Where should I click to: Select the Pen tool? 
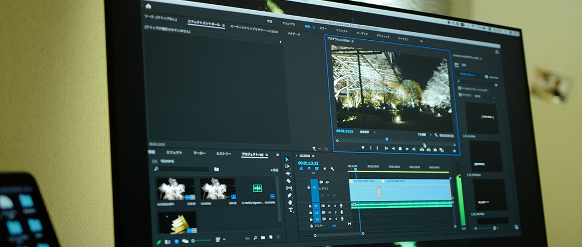[290, 195]
